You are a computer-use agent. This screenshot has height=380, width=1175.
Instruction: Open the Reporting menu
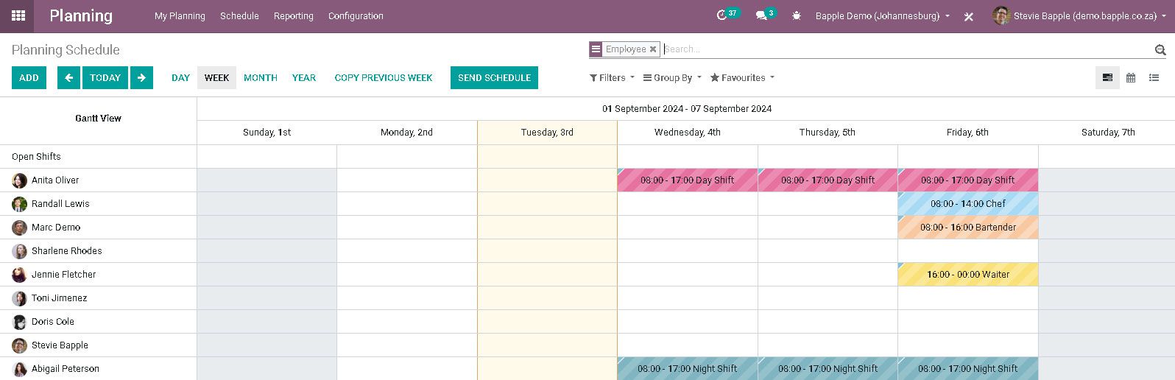point(293,16)
